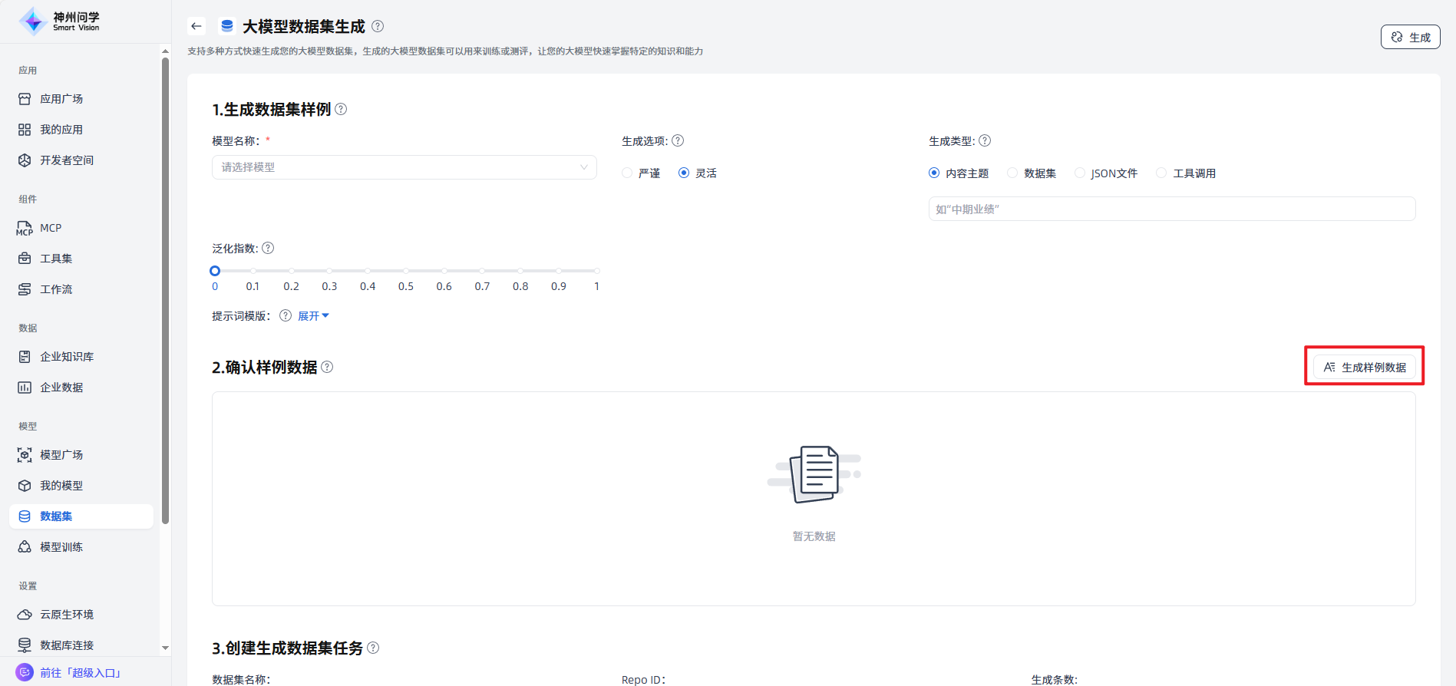The height and width of the screenshot is (686, 1456).
Task: Go to 企业知识库 in the sidebar
Action: coord(67,357)
